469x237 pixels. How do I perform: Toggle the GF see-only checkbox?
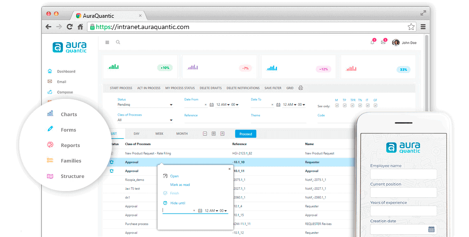[x=375, y=105]
